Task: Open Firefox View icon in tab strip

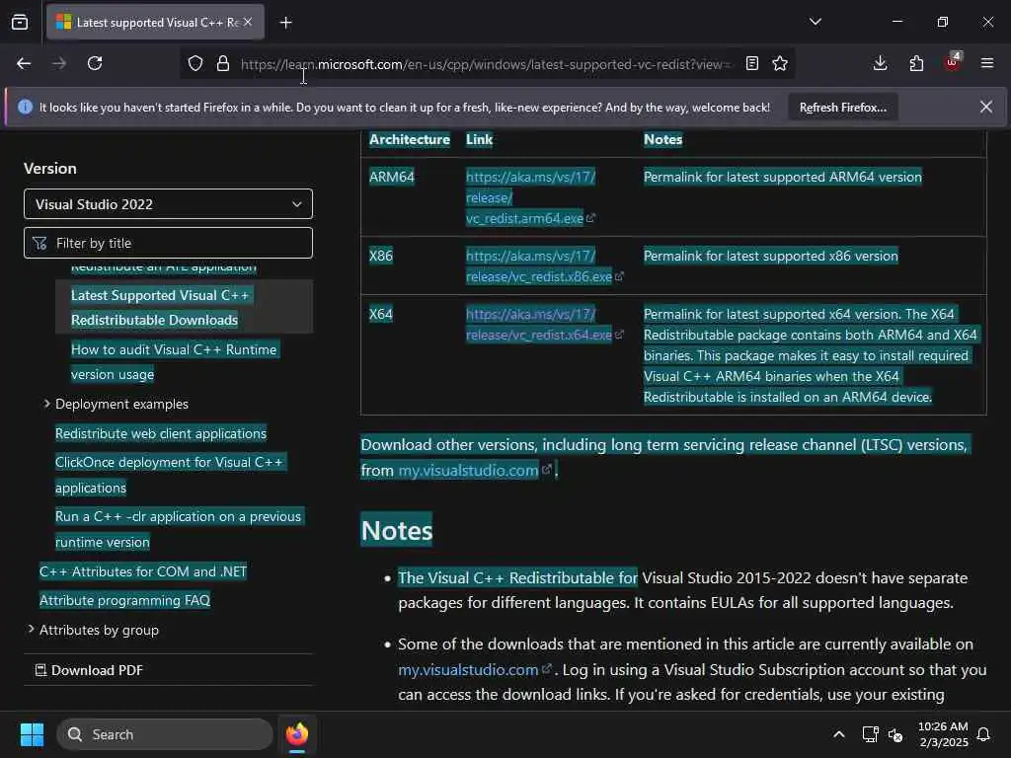Action: click(x=20, y=23)
